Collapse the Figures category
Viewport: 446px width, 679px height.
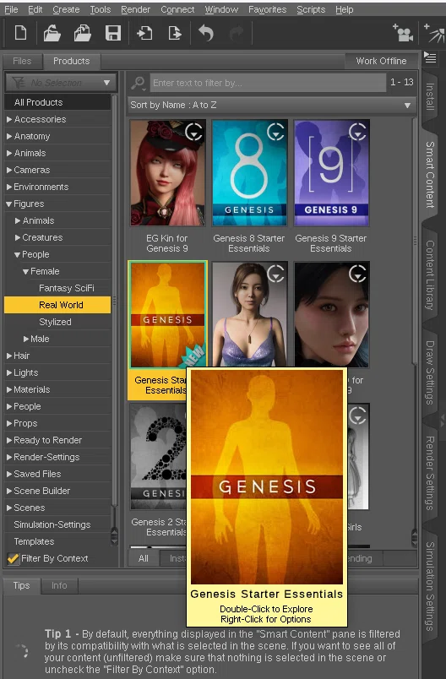click(9, 204)
